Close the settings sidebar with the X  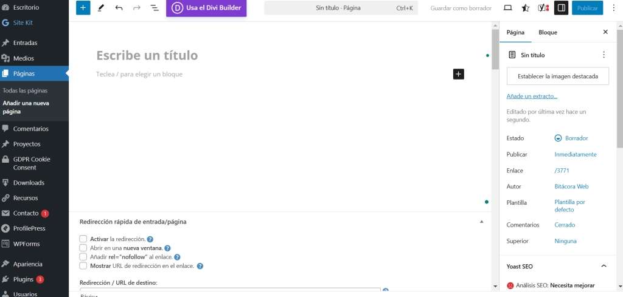click(605, 32)
